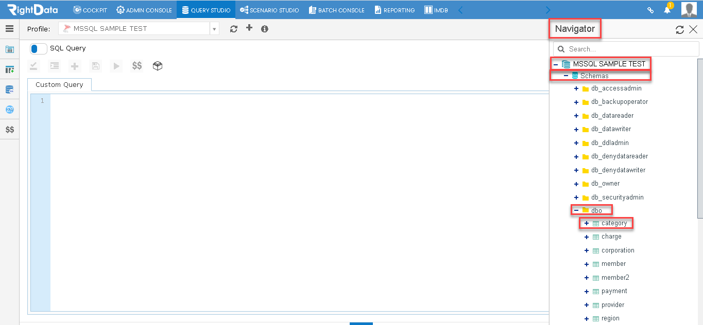This screenshot has width=703, height=325.
Task: Click the format query indent icon
Action: (x=54, y=66)
